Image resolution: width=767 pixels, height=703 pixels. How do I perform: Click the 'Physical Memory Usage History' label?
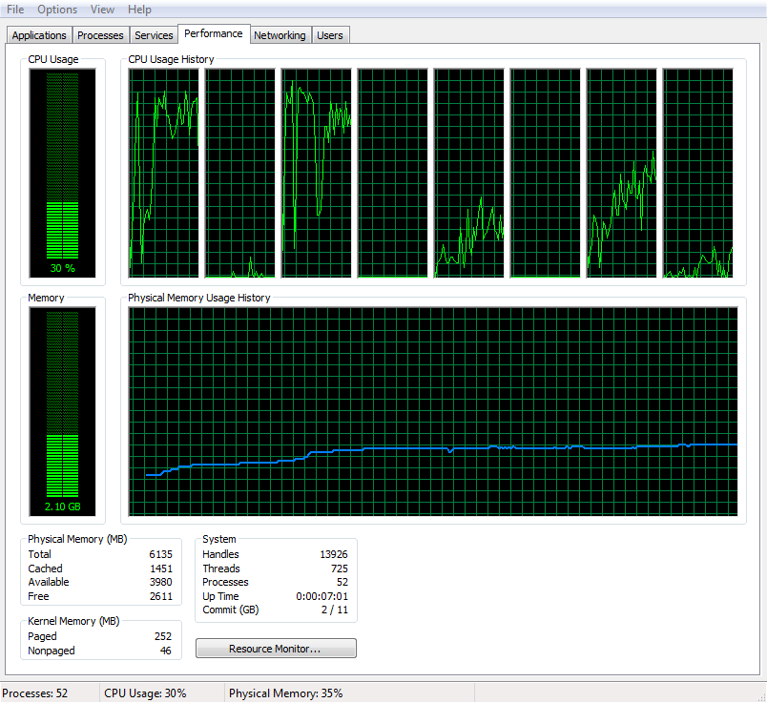pyautogui.click(x=198, y=298)
